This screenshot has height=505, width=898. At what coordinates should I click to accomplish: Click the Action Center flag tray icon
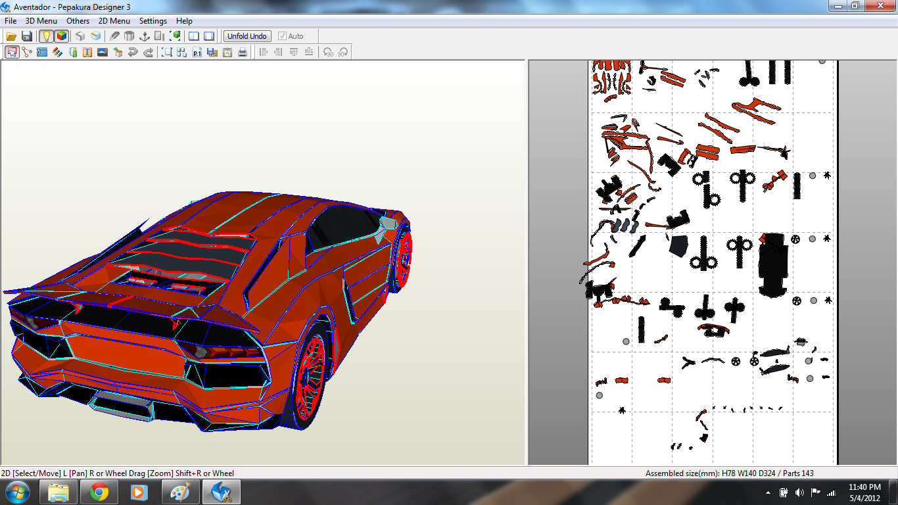[x=815, y=493]
